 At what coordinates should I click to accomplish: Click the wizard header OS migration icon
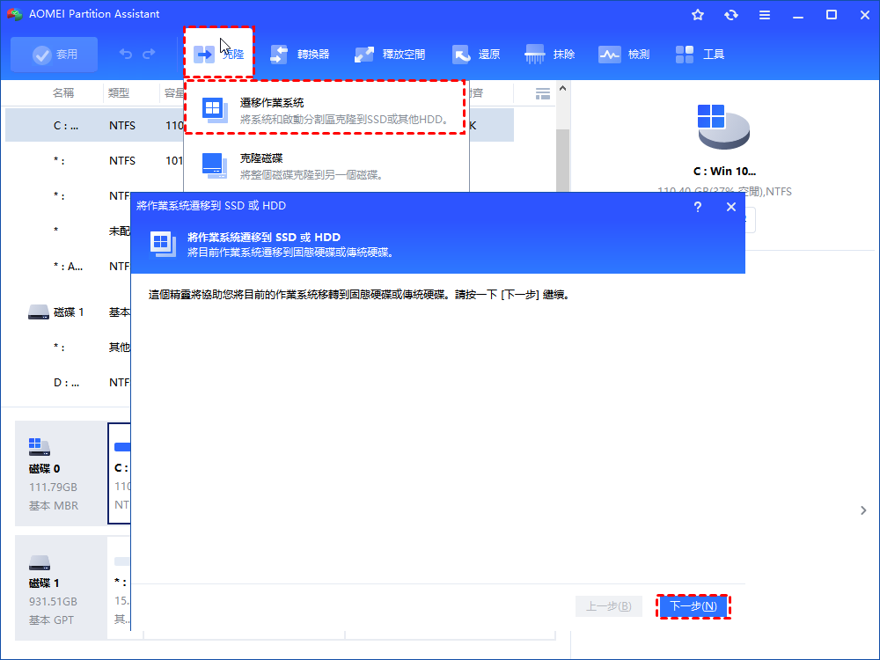(x=163, y=244)
